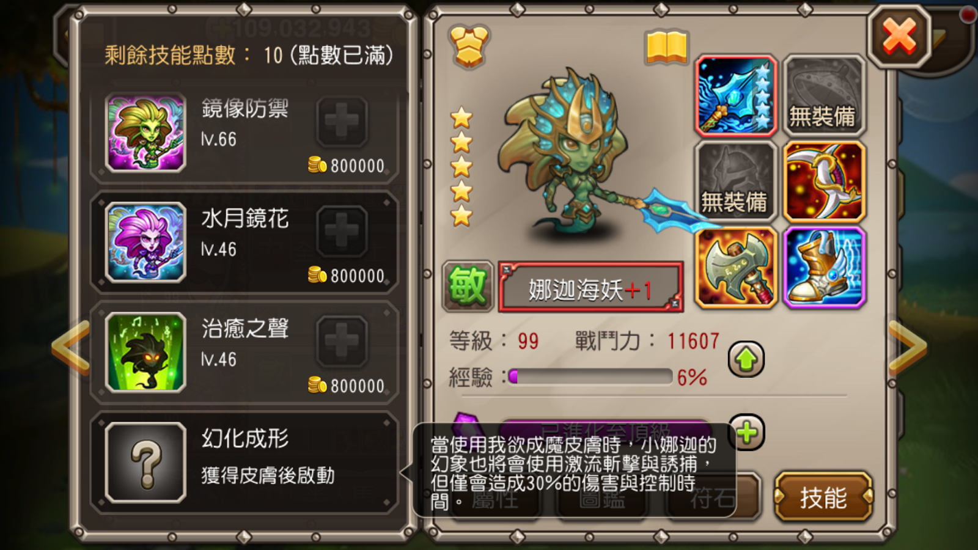The width and height of the screenshot is (978, 550).
Task: Tap the empty top-right 無裝備 slot
Action: pyautogui.click(x=824, y=95)
